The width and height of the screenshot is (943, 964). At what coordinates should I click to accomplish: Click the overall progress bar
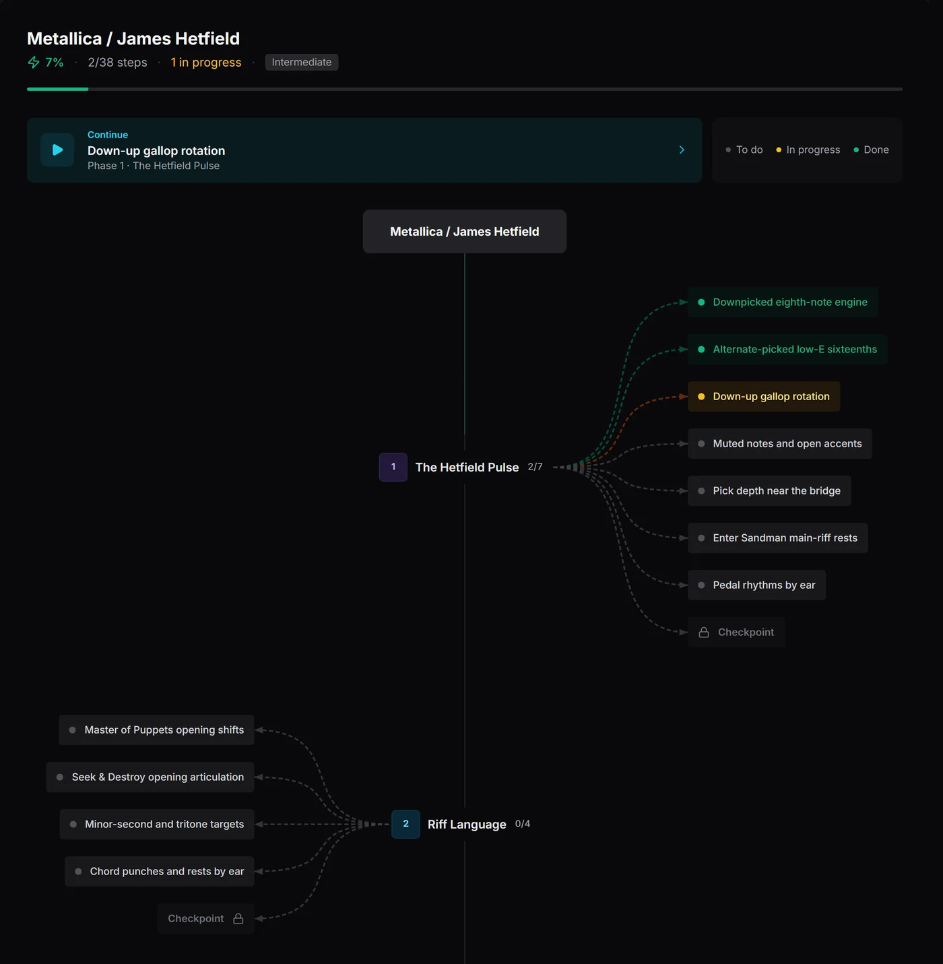(465, 89)
